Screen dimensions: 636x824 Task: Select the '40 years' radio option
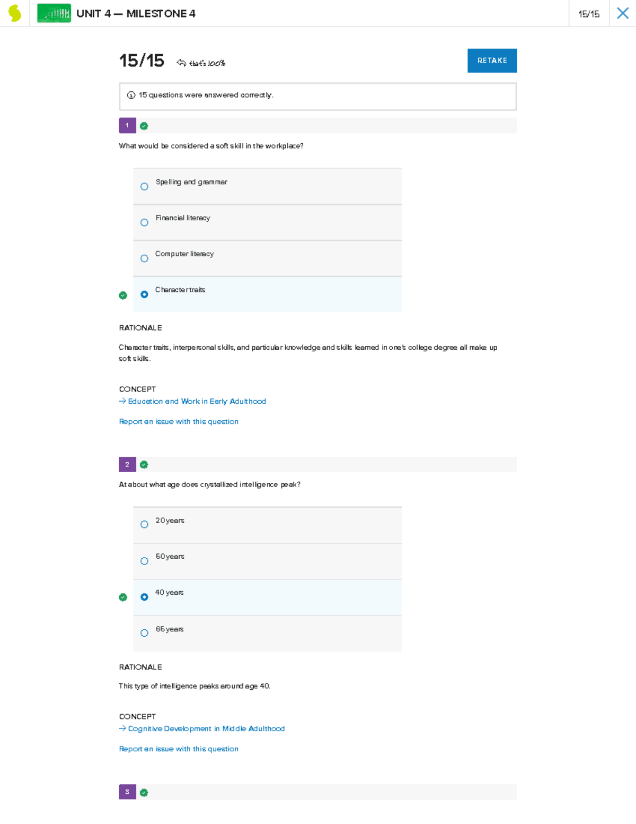(144, 597)
